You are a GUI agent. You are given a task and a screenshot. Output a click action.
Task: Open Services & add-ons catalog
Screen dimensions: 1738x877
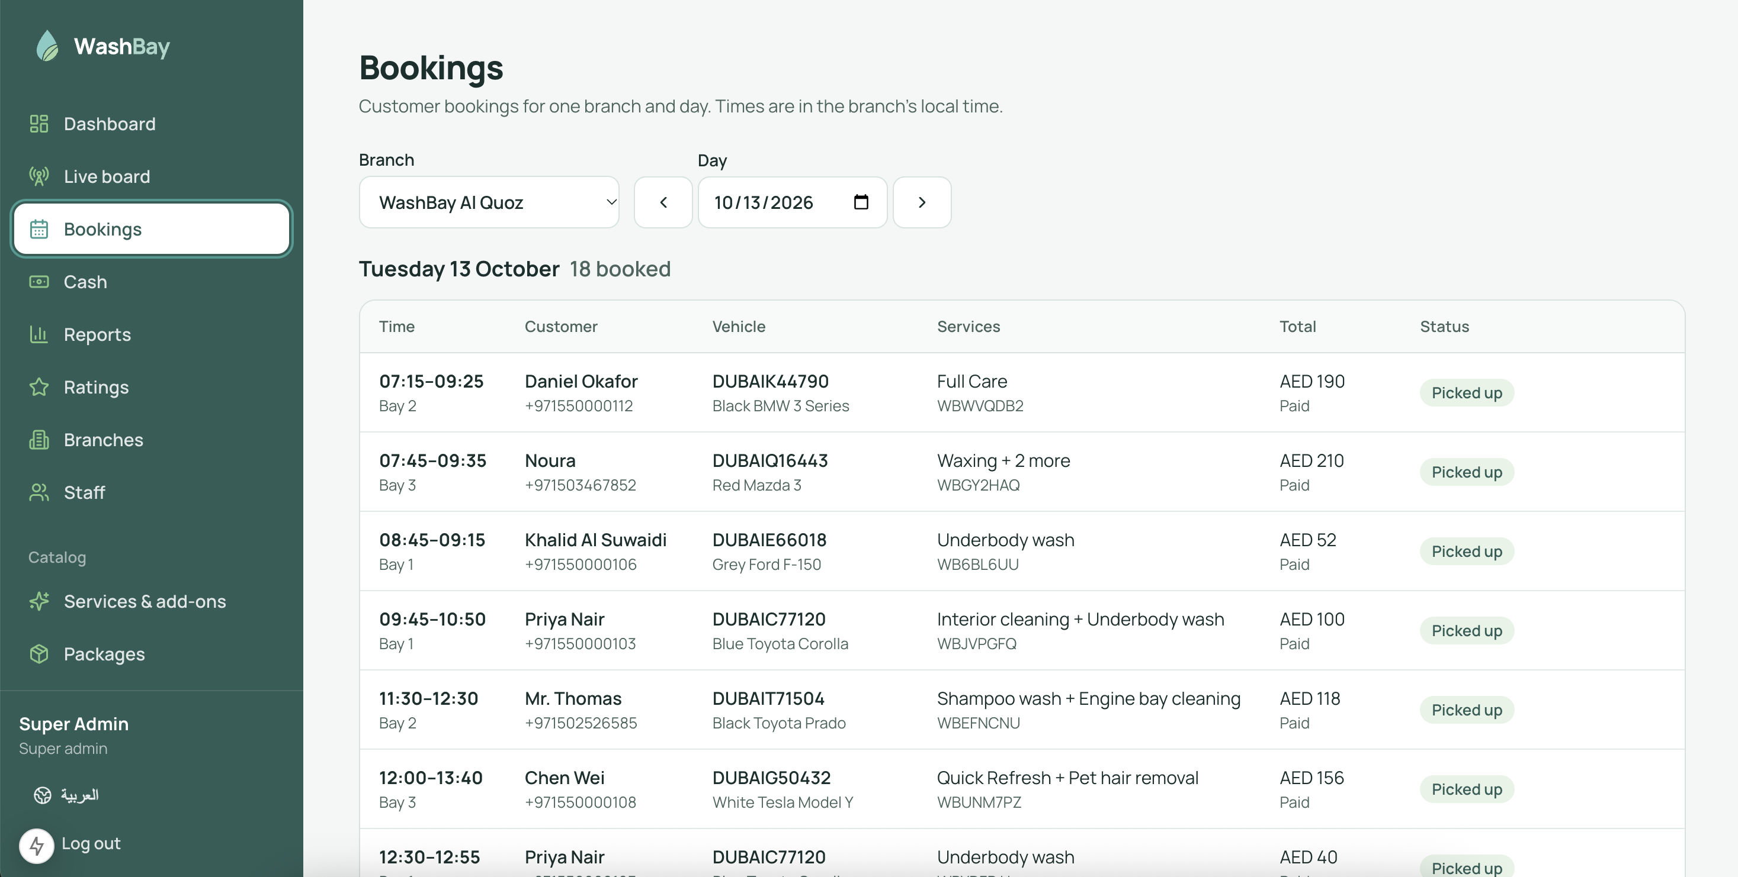click(x=152, y=601)
